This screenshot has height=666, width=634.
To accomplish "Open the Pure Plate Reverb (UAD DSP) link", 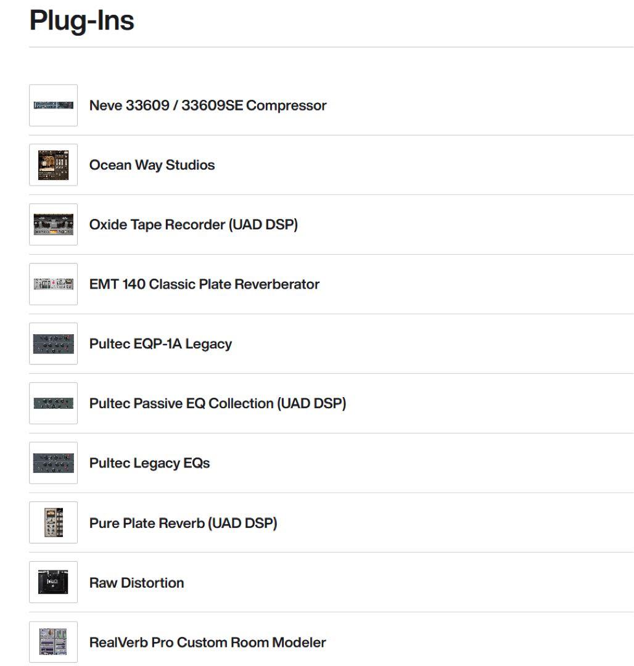I will [183, 523].
